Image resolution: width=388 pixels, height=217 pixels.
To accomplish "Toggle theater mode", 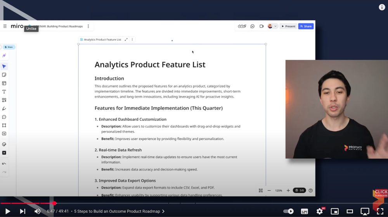I will point(350,211).
